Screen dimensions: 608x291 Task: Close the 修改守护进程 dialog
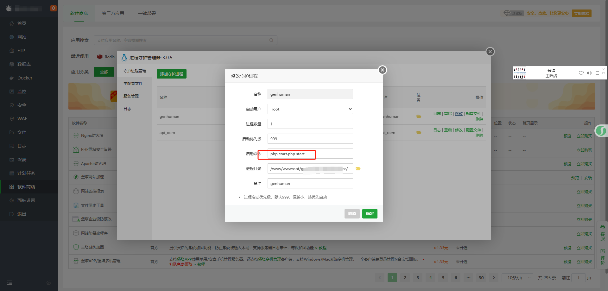(x=383, y=70)
